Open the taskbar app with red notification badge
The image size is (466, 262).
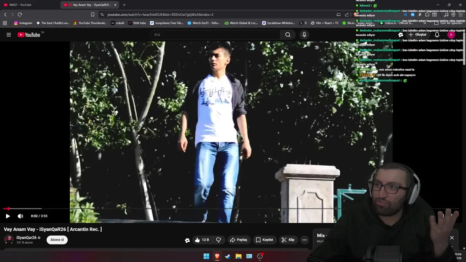(260, 256)
